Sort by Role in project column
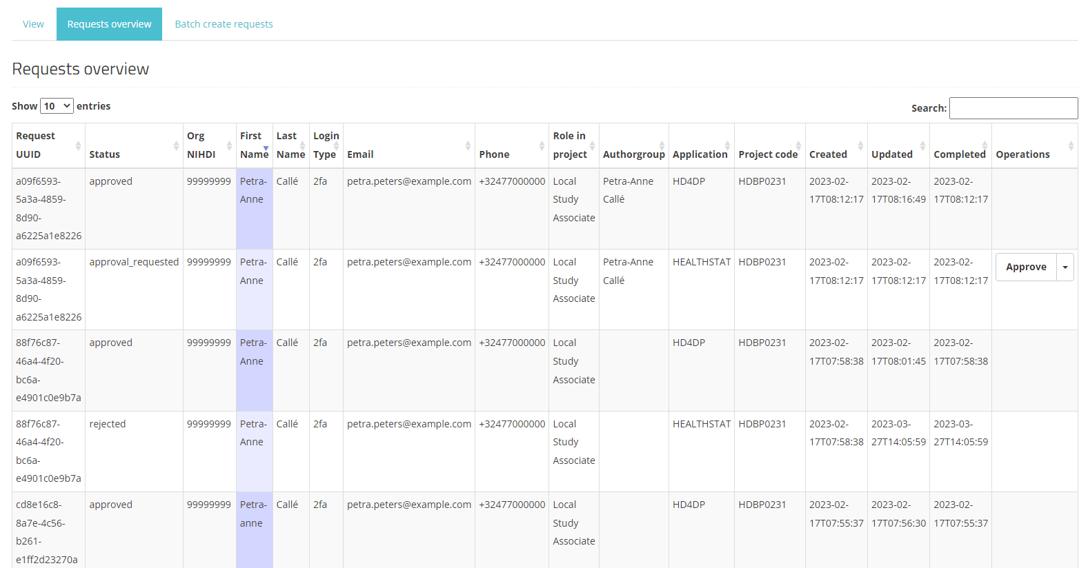The image size is (1088, 568). 569,145
